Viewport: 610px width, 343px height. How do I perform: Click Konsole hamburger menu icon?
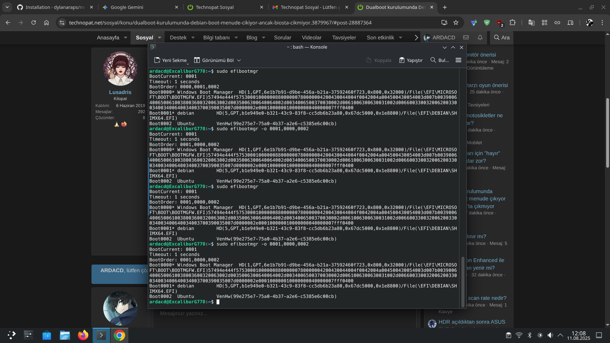pyautogui.click(x=458, y=60)
